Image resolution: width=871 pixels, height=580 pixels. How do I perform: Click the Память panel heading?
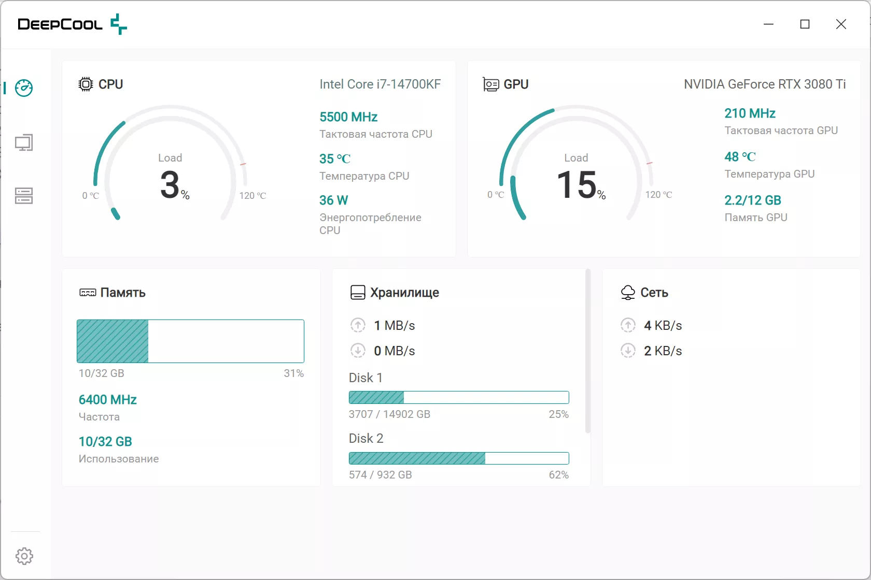click(123, 293)
